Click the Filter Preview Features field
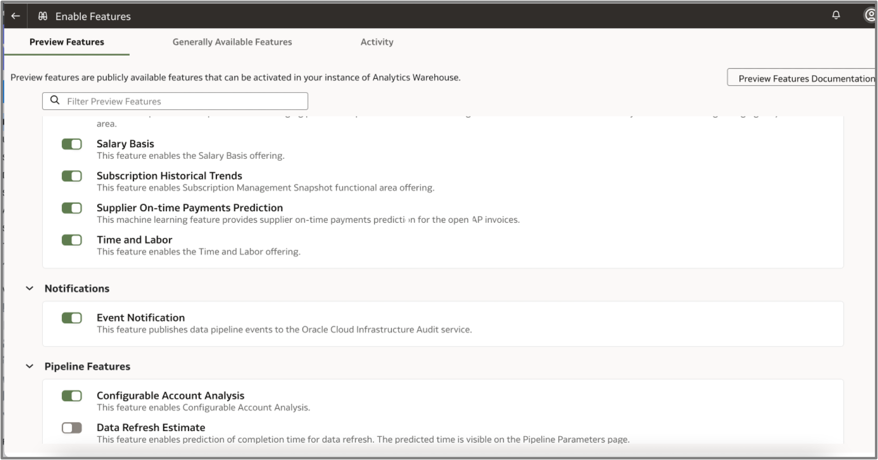Image resolution: width=878 pixels, height=460 pixels. (x=185, y=101)
